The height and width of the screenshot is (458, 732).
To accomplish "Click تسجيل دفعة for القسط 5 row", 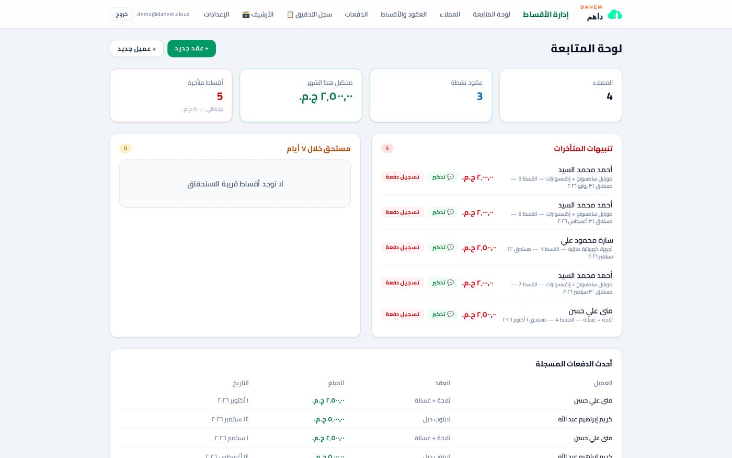I will [403, 177].
